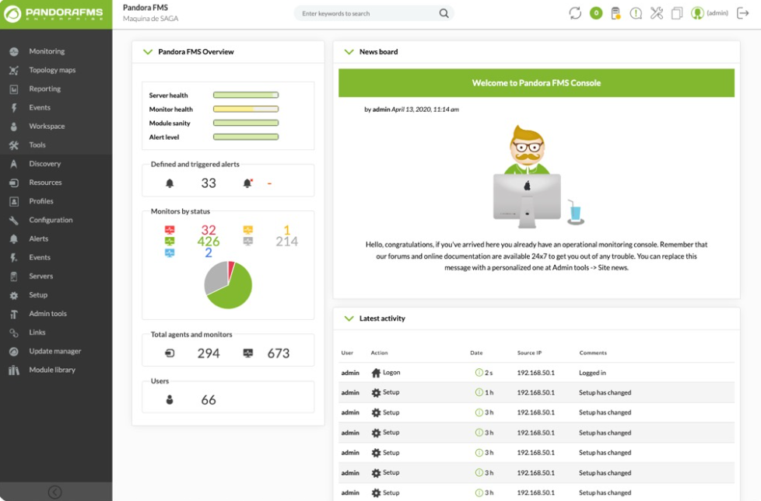
Task: Click the crossed tools icon in header
Action: click(657, 13)
